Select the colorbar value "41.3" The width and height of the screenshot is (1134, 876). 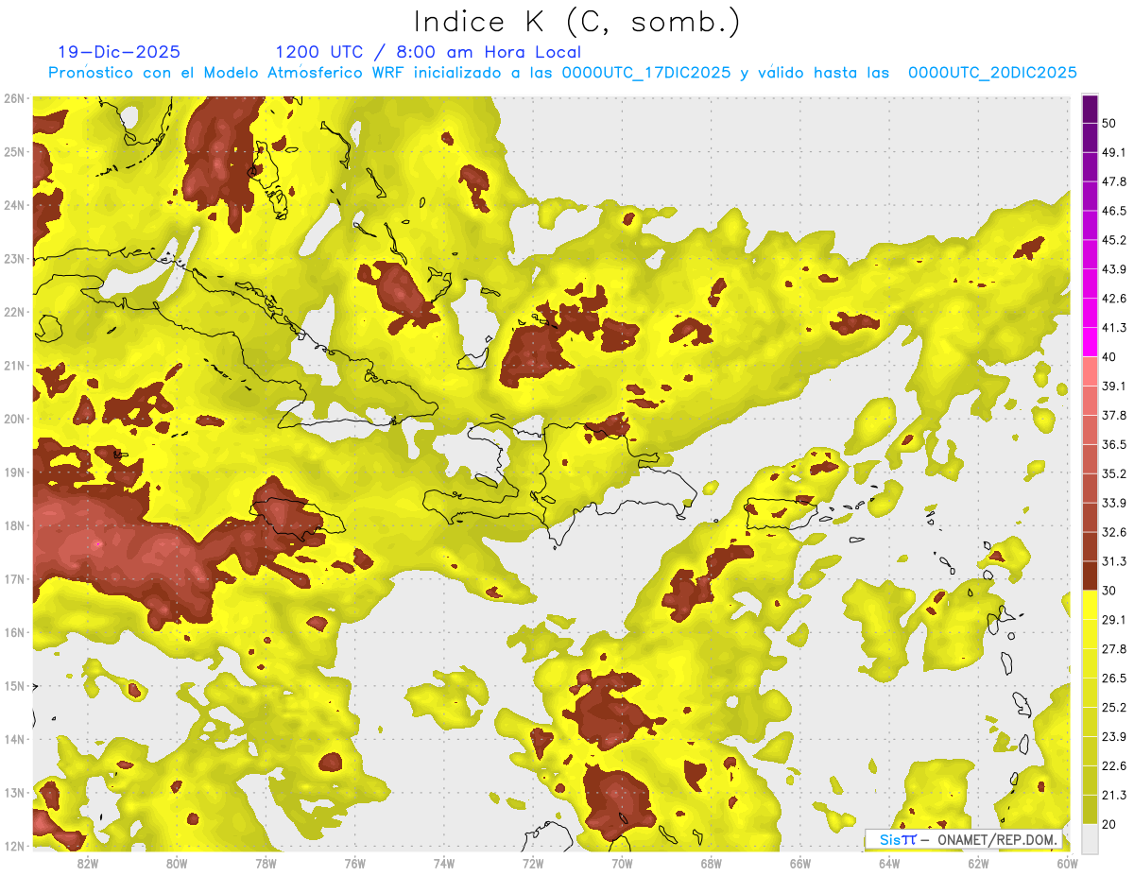(x=1114, y=328)
